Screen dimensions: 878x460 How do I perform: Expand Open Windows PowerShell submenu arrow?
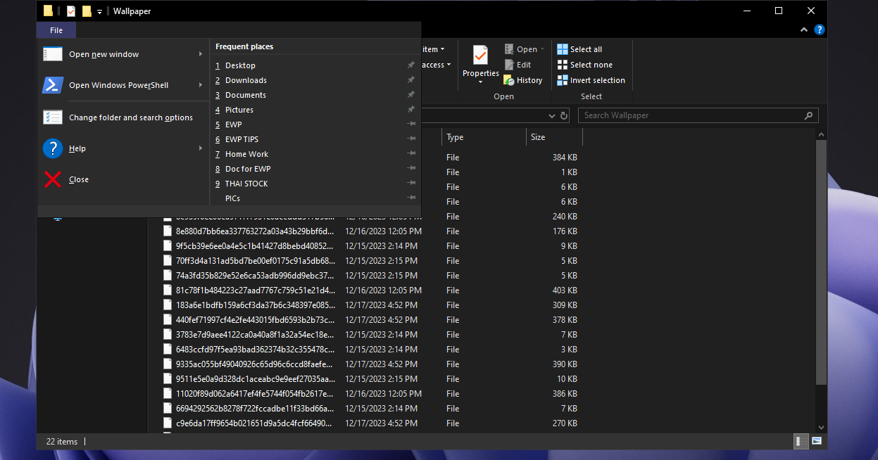coord(201,85)
